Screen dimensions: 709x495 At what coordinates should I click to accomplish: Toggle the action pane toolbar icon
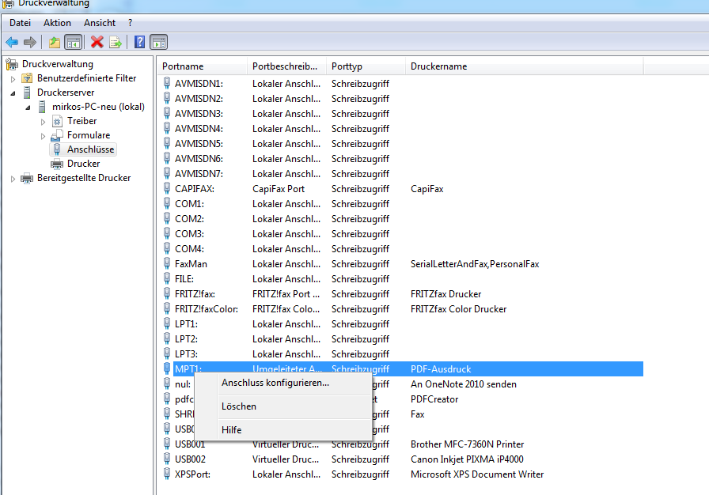click(x=159, y=43)
